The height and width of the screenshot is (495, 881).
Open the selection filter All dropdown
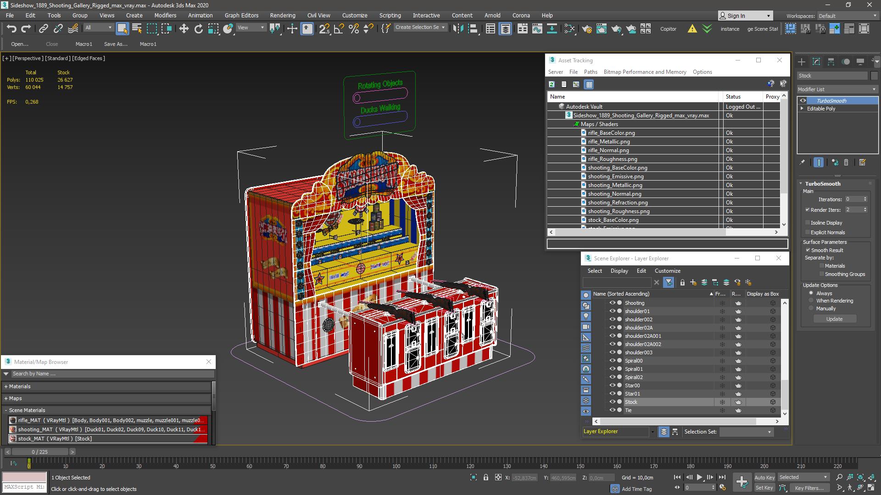(99, 27)
